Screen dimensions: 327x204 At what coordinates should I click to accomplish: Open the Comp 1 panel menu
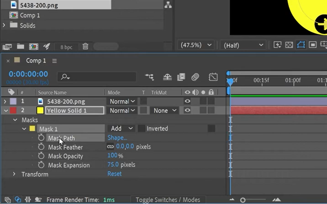click(x=54, y=61)
